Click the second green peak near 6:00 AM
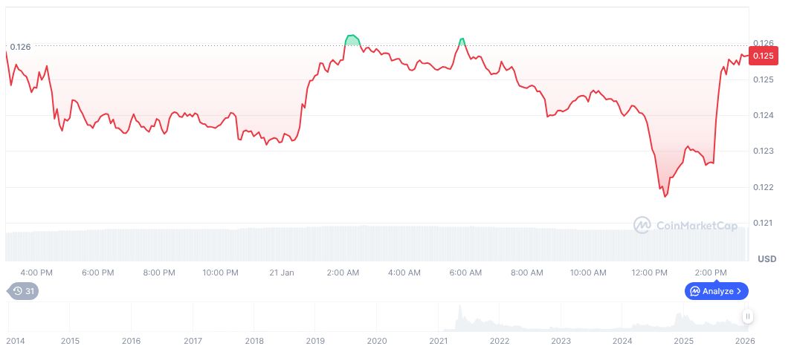 click(462, 41)
